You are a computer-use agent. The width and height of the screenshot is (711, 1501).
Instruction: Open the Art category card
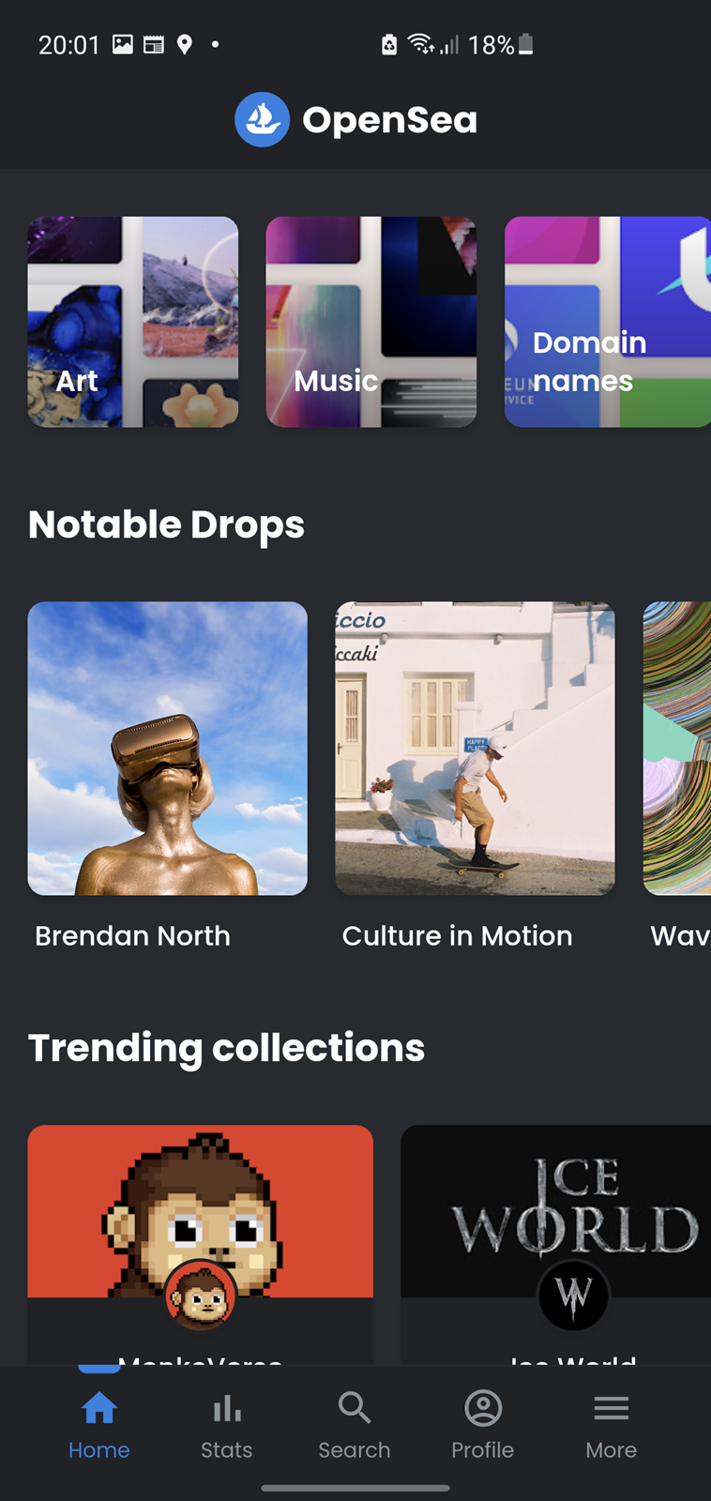pyautogui.click(x=133, y=322)
